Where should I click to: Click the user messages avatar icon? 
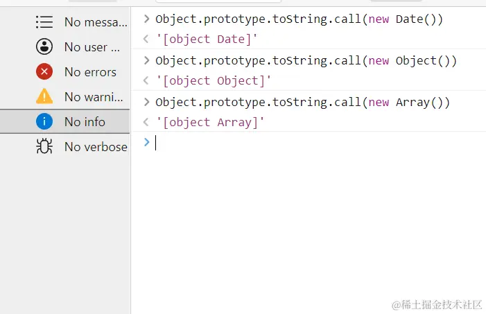point(44,47)
